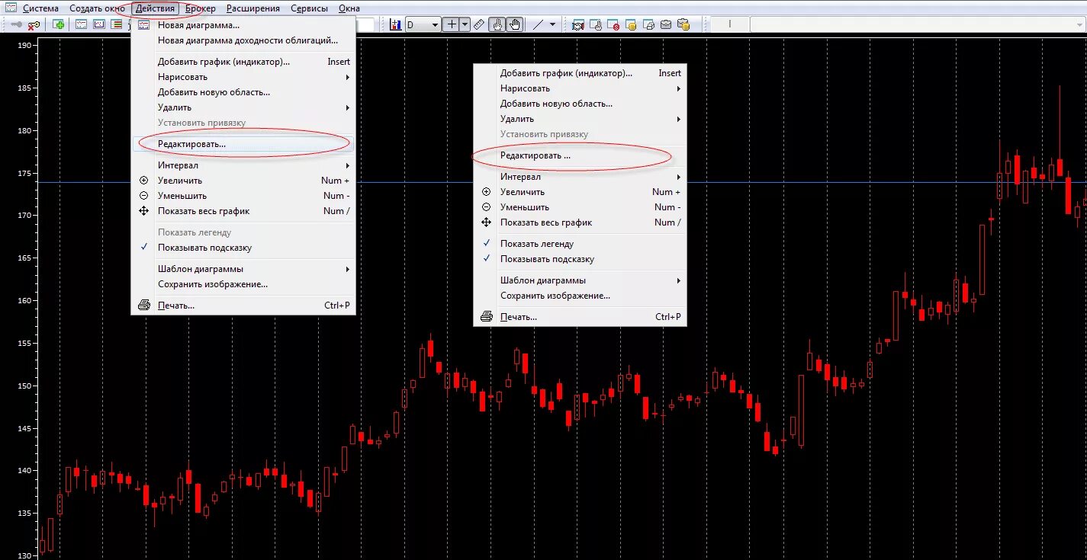Select the diagonal line drawing tool
The image size is (1087, 560).
538,24
